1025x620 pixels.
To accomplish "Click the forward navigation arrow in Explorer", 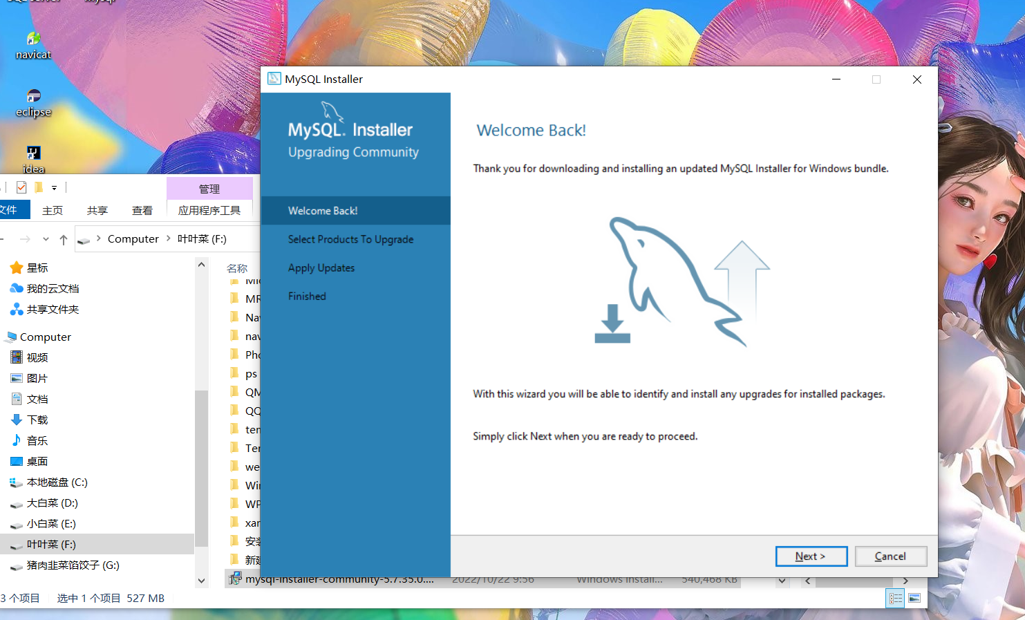I will pyautogui.click(x=25, y=239).
